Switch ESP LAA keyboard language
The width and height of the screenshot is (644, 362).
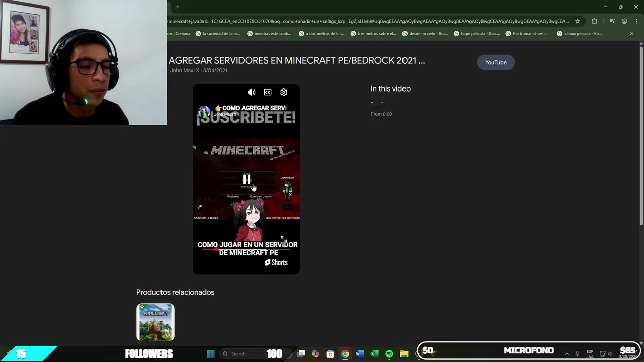(x=590, y=354)
